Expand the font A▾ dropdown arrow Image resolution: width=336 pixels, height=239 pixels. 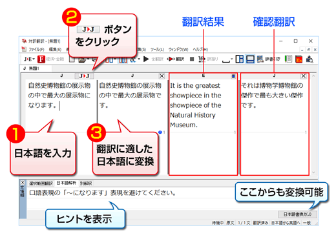click(x=139, y=59)
